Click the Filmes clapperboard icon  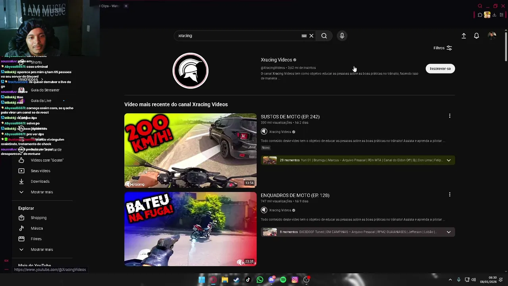tap(21, 239)
